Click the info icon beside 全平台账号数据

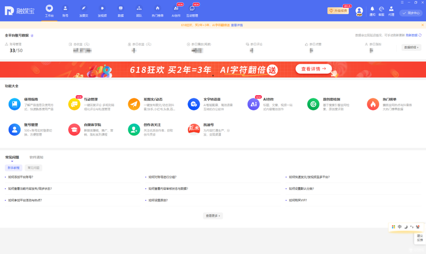(x=32, y=36)
